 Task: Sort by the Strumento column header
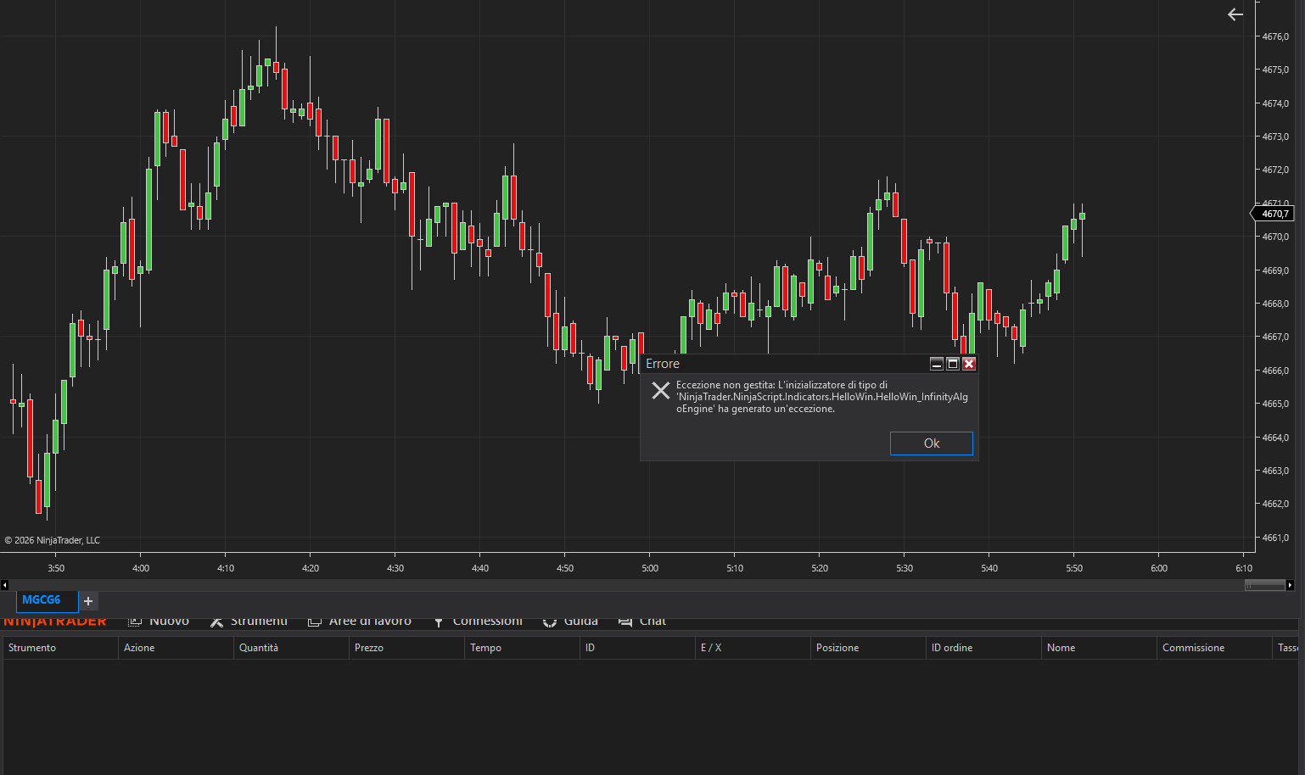pos(32,648)
